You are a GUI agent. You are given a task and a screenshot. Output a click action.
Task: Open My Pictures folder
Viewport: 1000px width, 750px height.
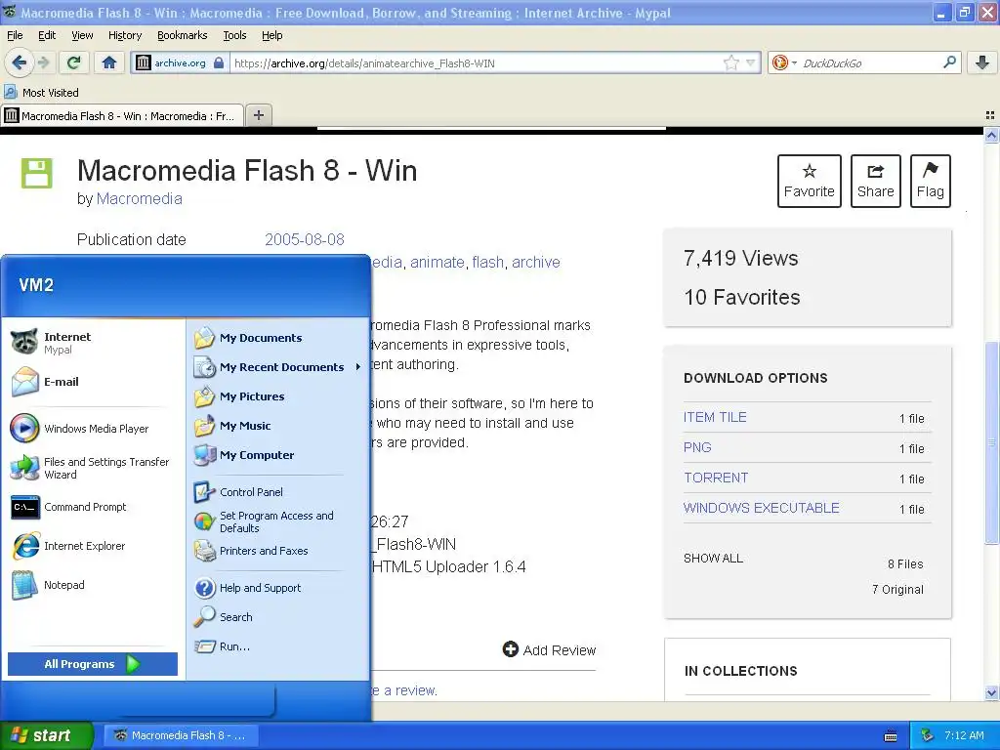coord(277,396)
